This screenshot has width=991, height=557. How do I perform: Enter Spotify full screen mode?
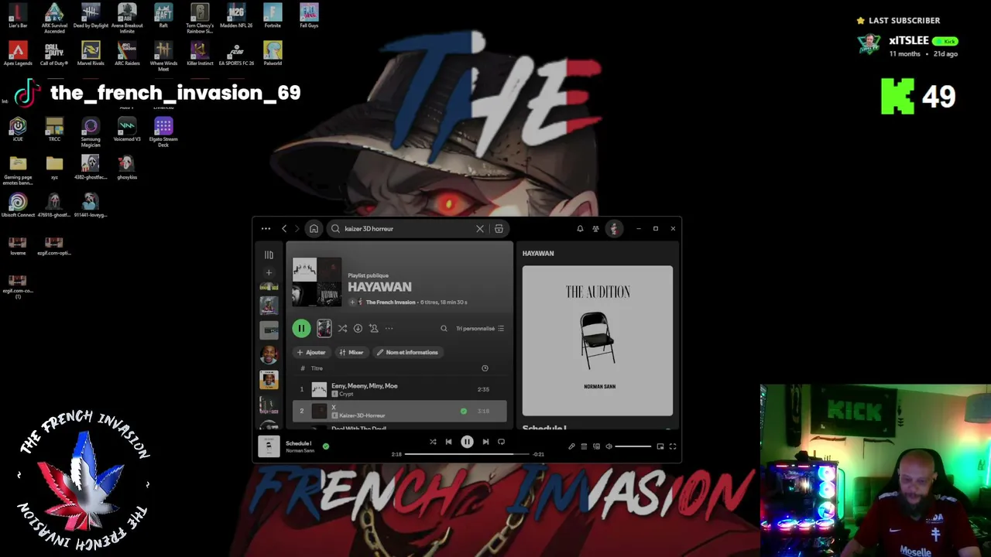click(673, 446)
